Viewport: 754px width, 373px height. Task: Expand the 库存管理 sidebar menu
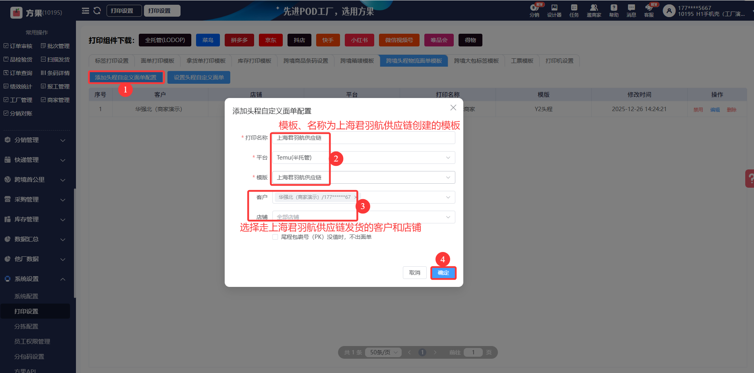[x=35, y=219]
